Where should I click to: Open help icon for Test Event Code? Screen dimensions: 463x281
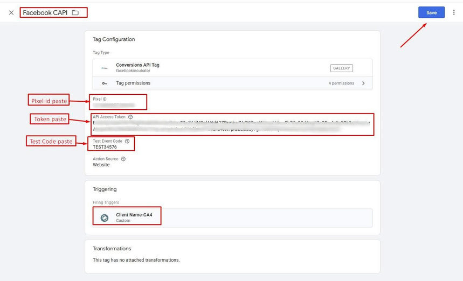(127, 141)
